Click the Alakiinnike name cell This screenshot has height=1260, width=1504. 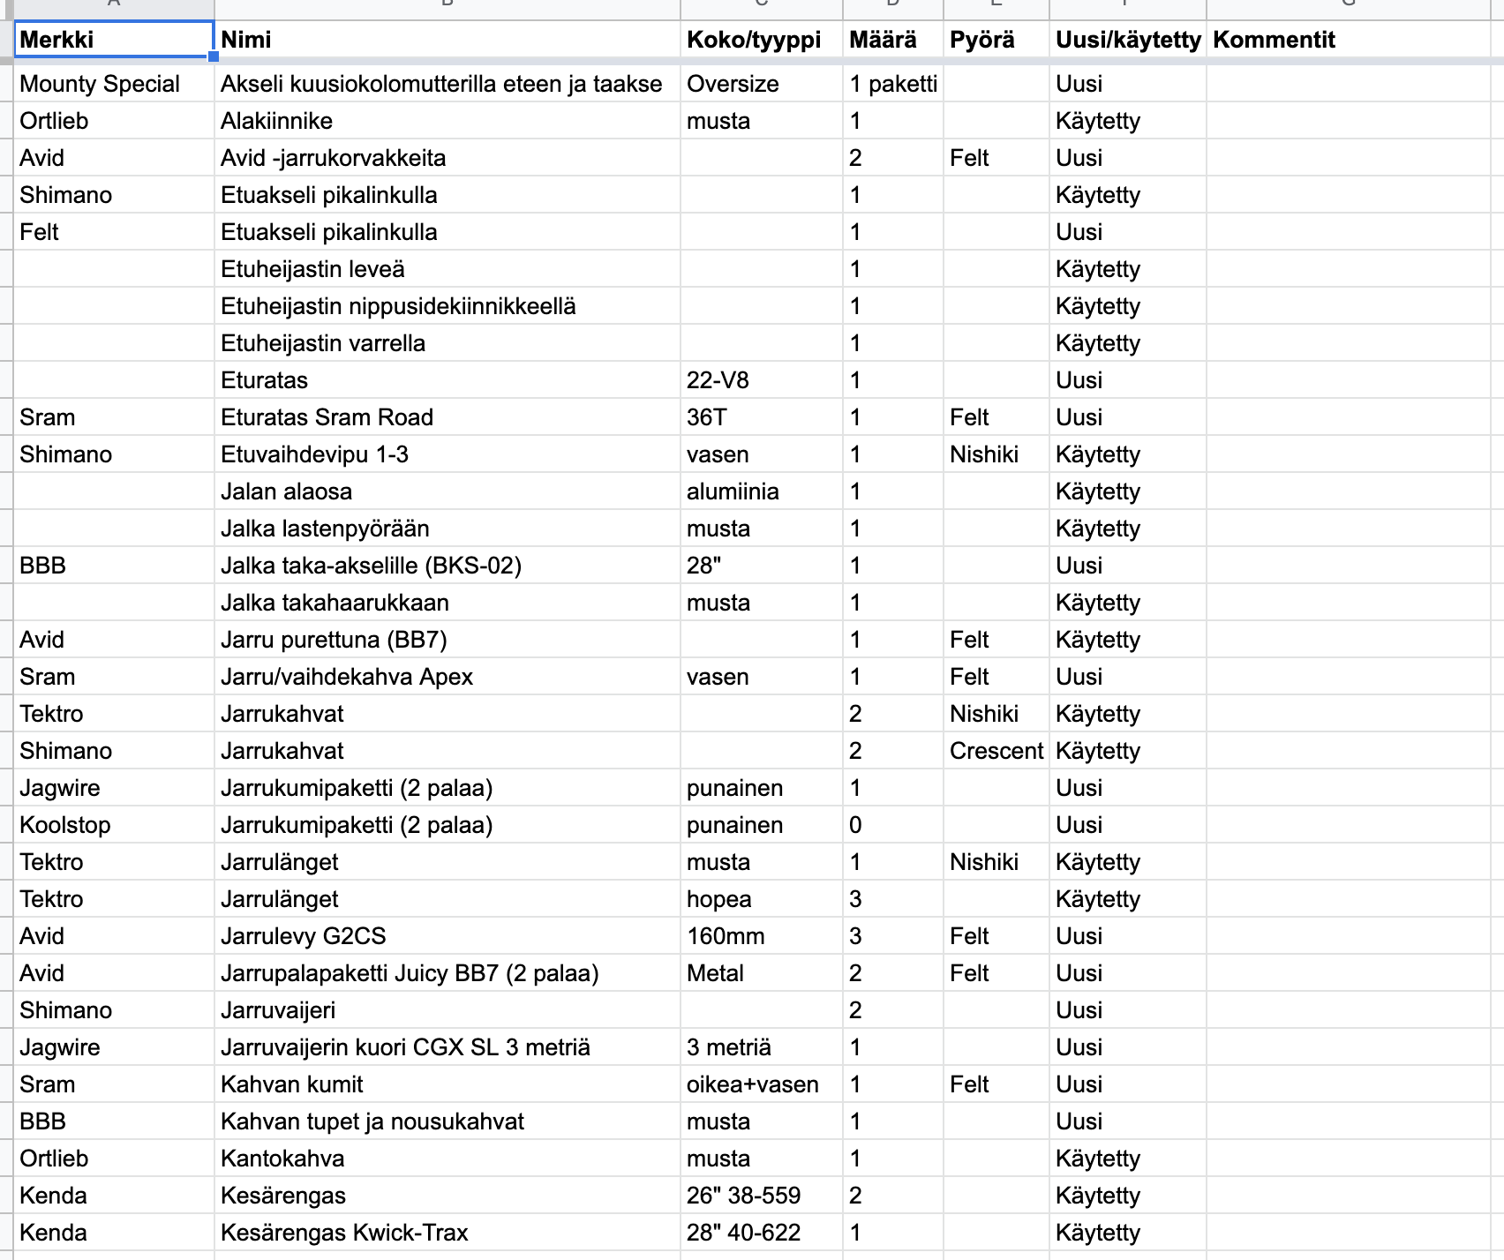[447, 121]
